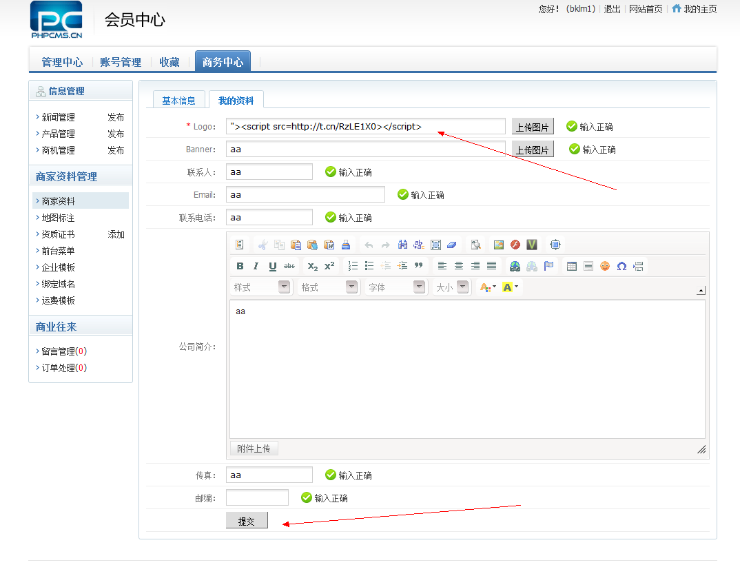Apply superscript formatting
Viewport: 740px width, 567px height.
point(329,266)
